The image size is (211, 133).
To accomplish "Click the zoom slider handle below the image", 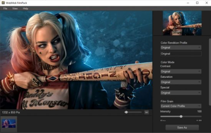I will pos(126,112).
